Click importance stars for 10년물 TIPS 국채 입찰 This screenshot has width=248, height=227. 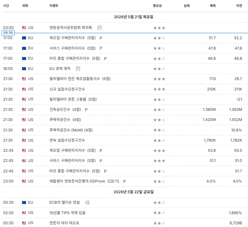(159, 213)
